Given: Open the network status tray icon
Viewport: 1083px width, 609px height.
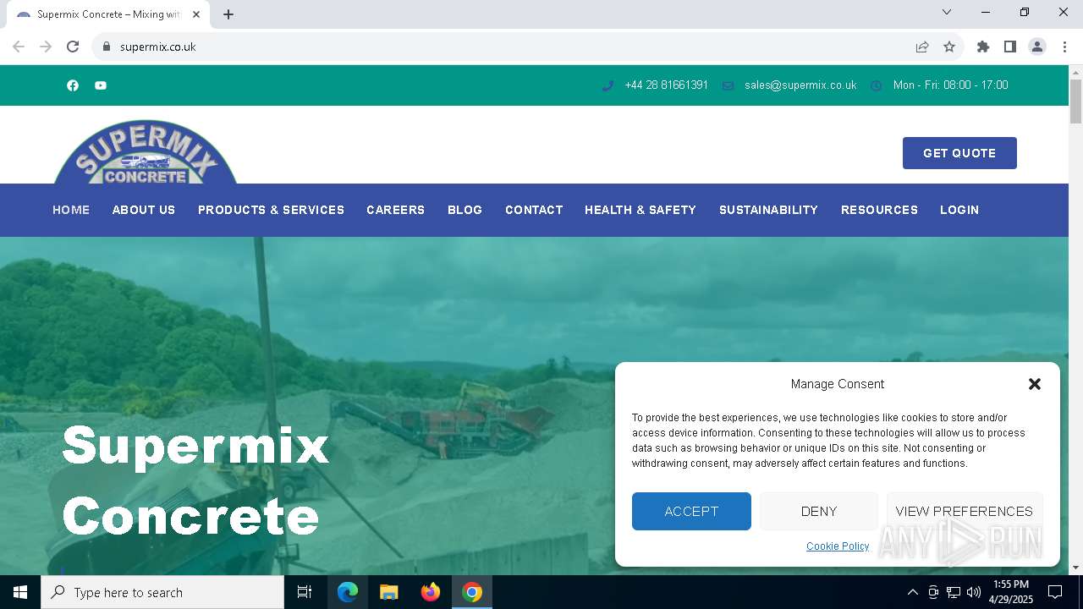Looking at the screenshot, I should (954, 592).
